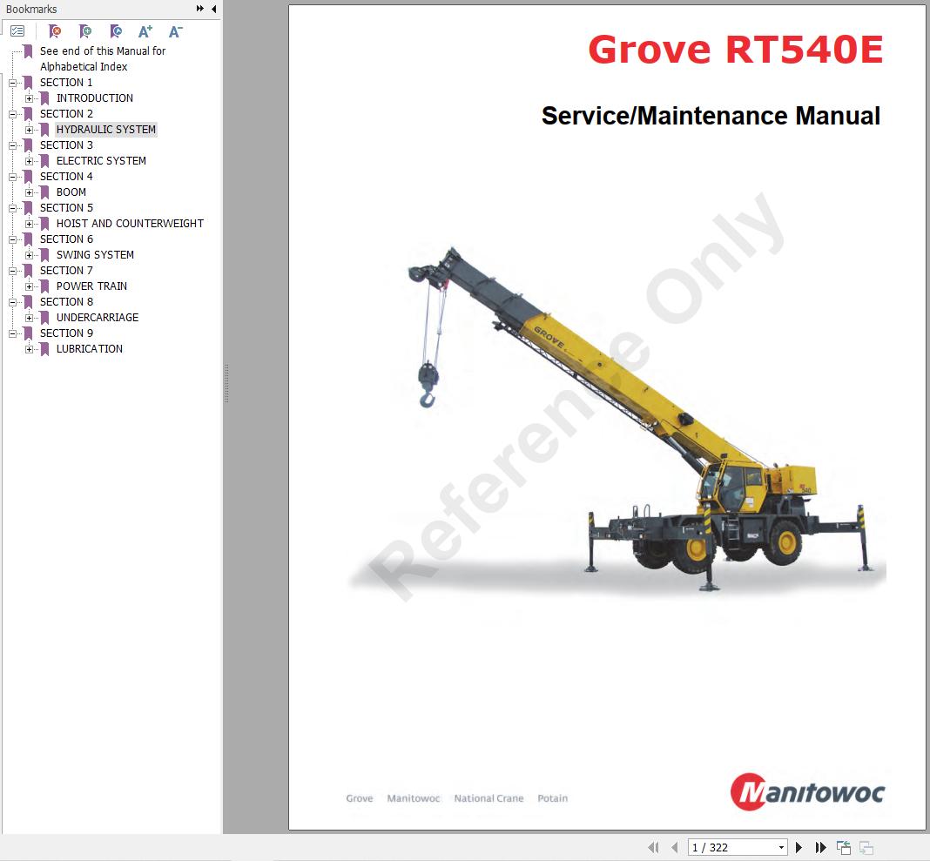This screenshot has height=861, width=930.
Task: Go to the next page arrow
Action: [x=799, y=847]
